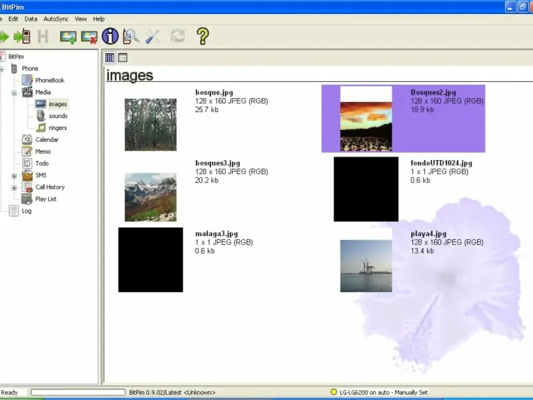The width and height of the screenshot is (533, 400).
Task: Open the AutoSync menu
Action: (56, 19)
